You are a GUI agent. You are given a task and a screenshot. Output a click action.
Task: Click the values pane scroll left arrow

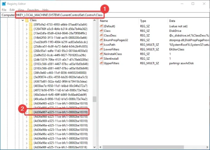pyautogui.click(x=101, y=147)
